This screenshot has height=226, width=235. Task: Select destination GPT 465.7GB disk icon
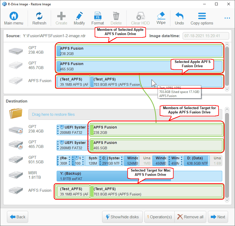click(x=16, y=145)
